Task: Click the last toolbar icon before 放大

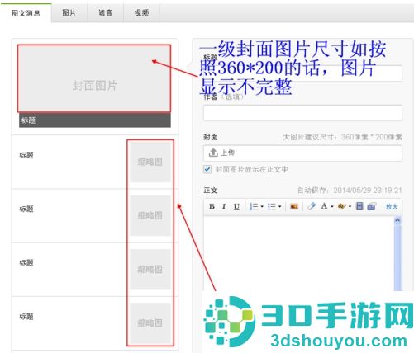Action: 372,206
